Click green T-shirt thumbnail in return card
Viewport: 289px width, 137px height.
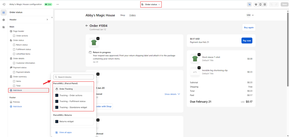tap(94, 43)
